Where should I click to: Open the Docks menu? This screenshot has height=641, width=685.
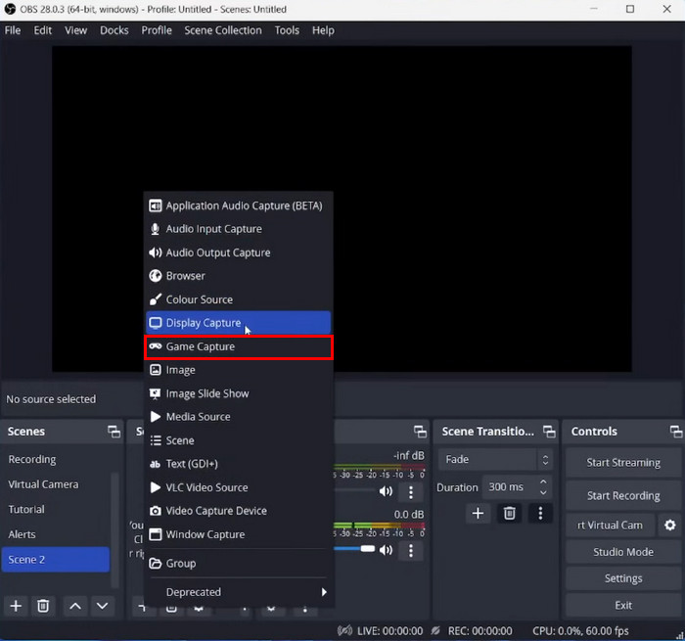[114, 30]
